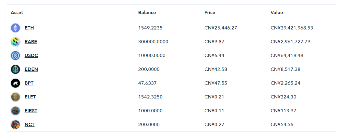Viewport: 352px width, 136px height.
Task: Open the USDC asset link
Action: click(x=31, y=56)
